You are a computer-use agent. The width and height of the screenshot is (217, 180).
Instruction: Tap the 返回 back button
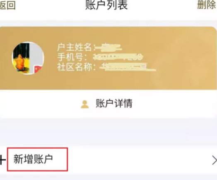(7, 5)
